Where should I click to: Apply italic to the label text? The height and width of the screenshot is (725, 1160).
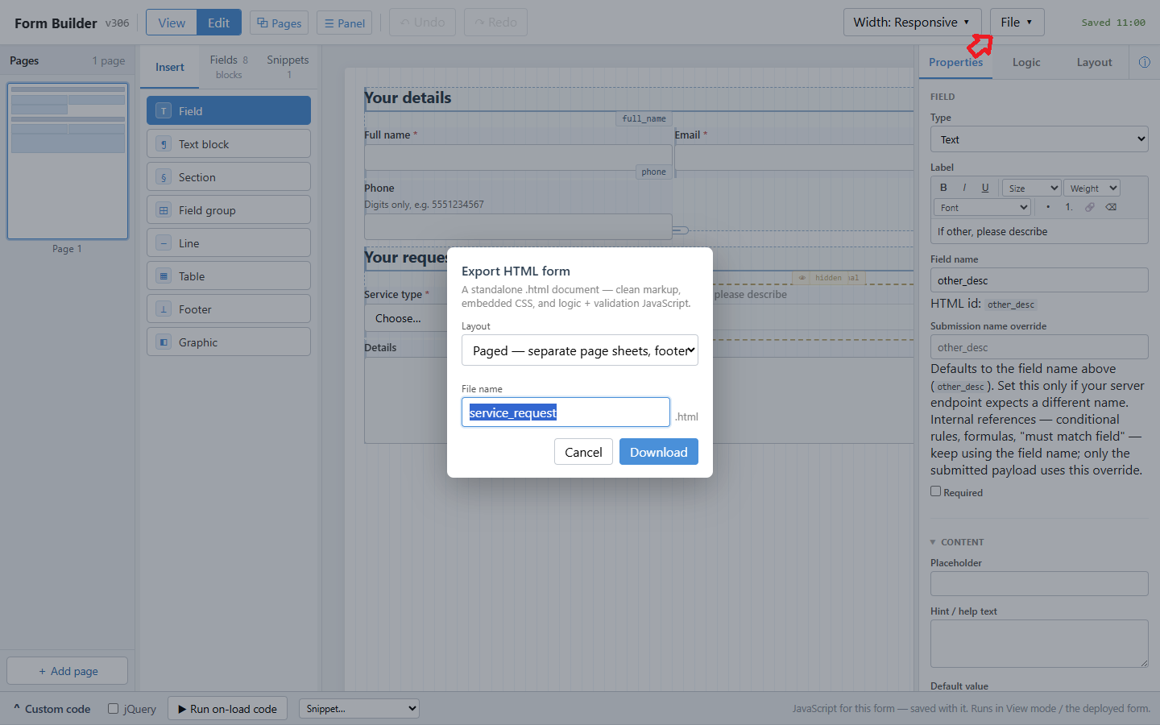click(964, 188)
